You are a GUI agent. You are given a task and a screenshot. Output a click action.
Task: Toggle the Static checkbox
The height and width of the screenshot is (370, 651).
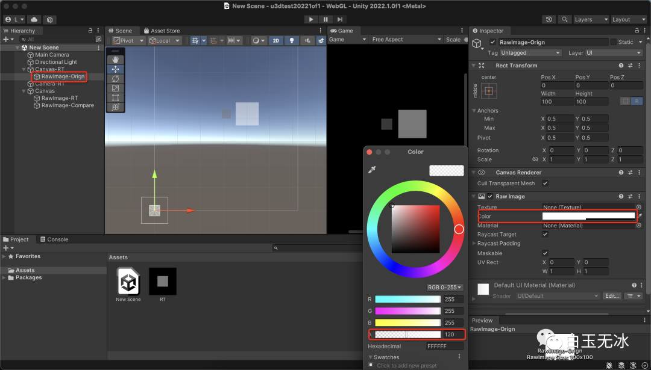coord(613,42)
